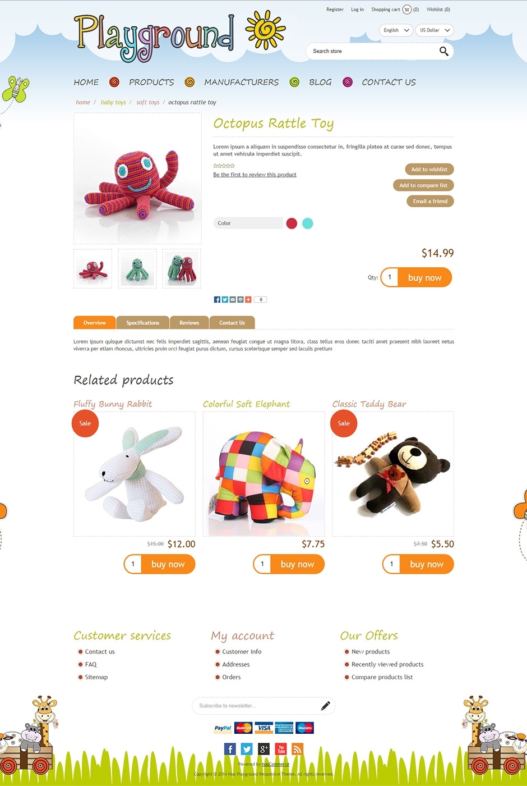Screen dimensions: 527x786
Task: Click buy now for Octopus Rattle Toy
Action: click(424, 277)
